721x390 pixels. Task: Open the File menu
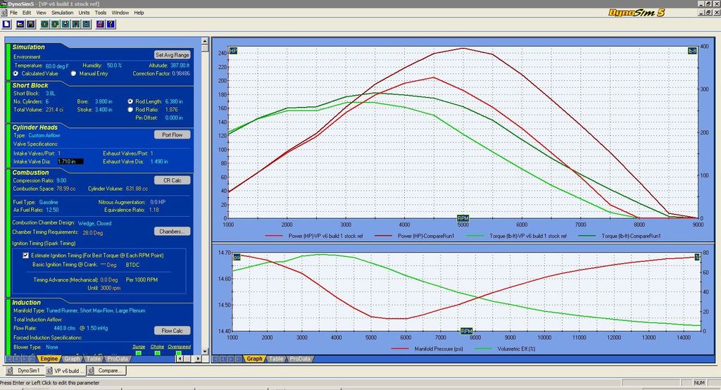pyautogui.click(x=14, y=13)
